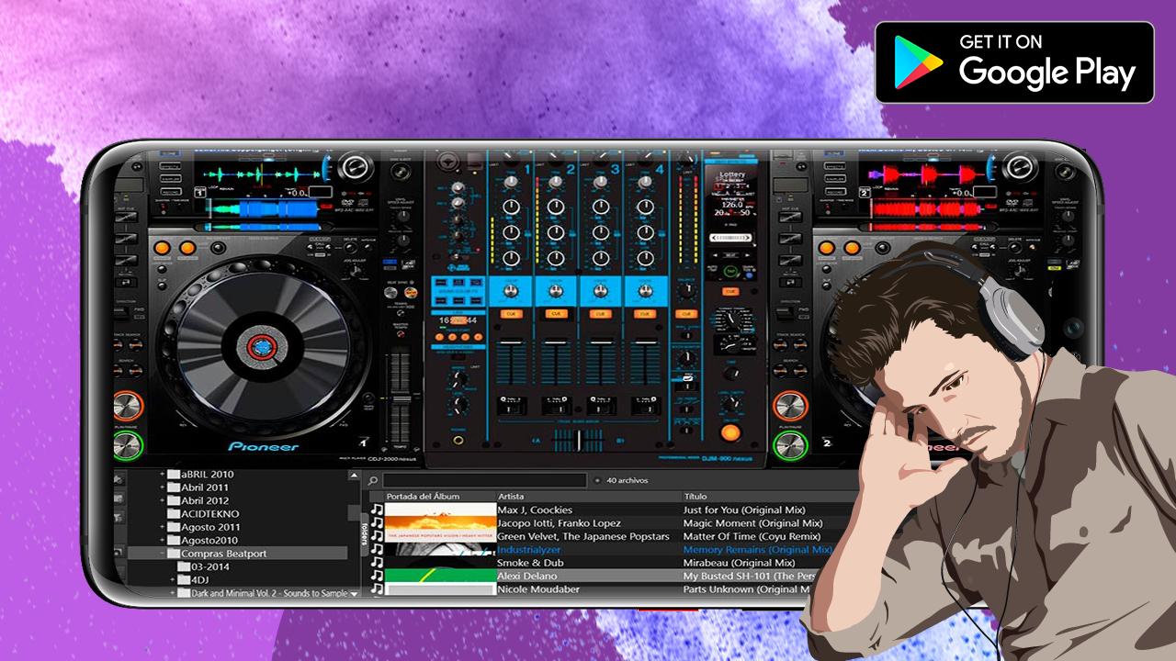Select the green album cover for Alexi Delano

point(440,576)
